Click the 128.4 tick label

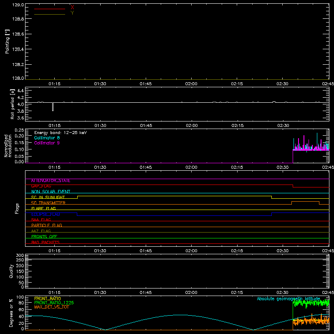click(x=18, y=49)
